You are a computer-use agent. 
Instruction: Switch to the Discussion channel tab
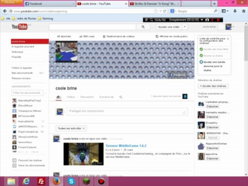point(87,97)
